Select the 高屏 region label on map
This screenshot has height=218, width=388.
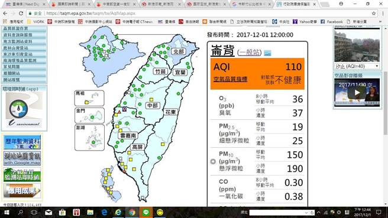click(137, 147)
